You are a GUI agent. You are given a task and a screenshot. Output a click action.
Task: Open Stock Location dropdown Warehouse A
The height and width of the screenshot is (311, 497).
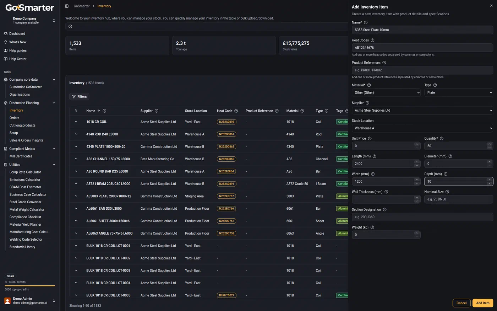click(422, 128)
